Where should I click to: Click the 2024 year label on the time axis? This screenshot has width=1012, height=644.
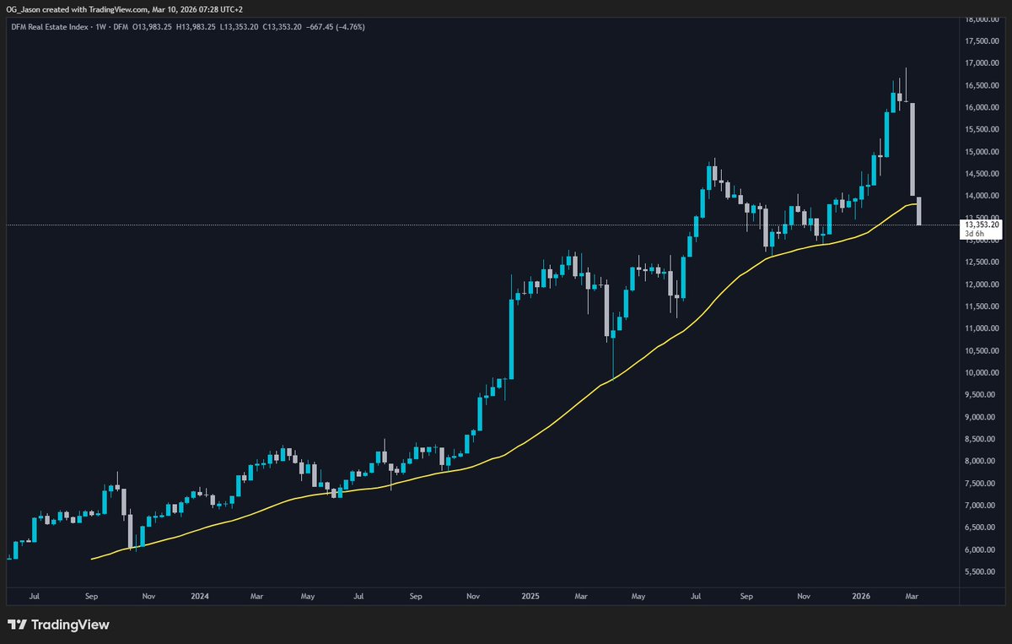[200, 596]
